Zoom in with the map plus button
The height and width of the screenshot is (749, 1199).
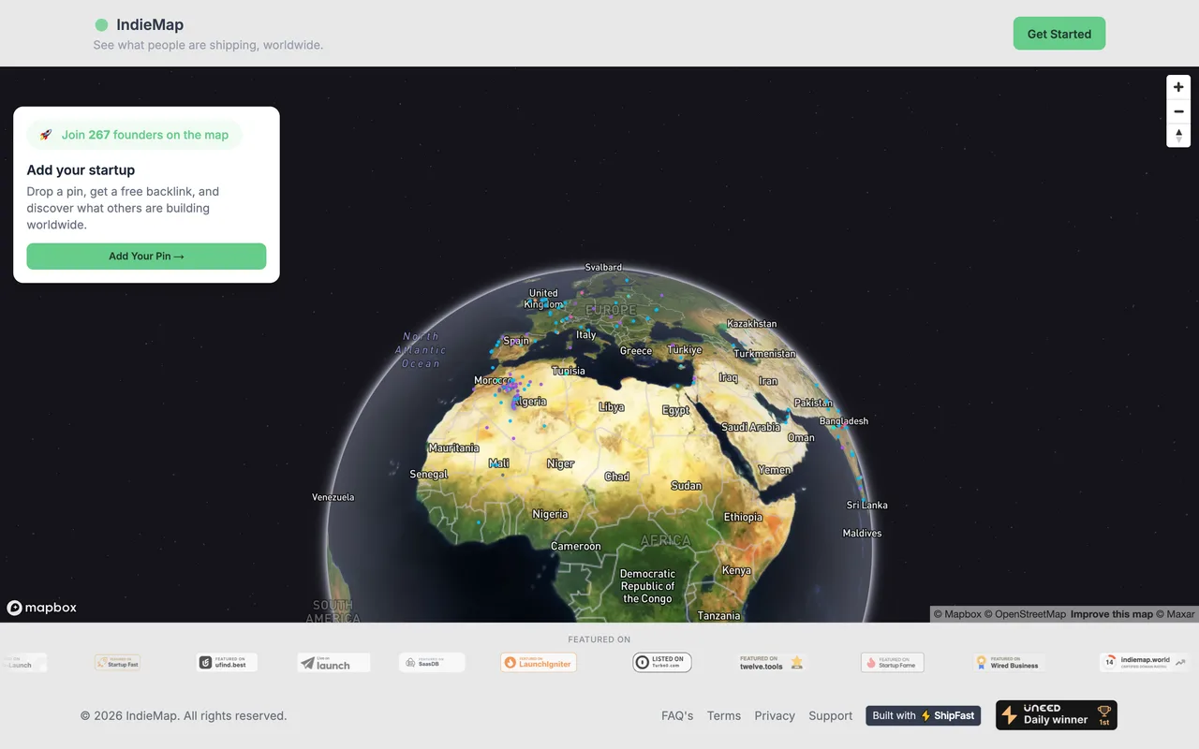(x=1178, y=87)
